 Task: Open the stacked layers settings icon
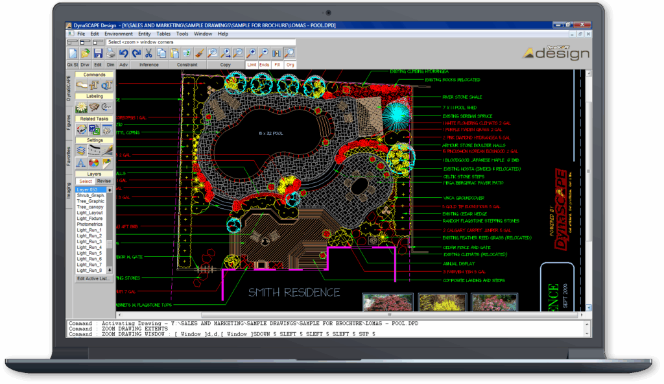tap(81, 150)
